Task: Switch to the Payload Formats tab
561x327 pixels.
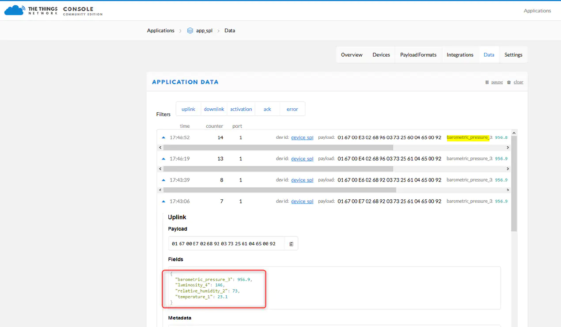Action: pyautogui.click(x=418, y=55)
